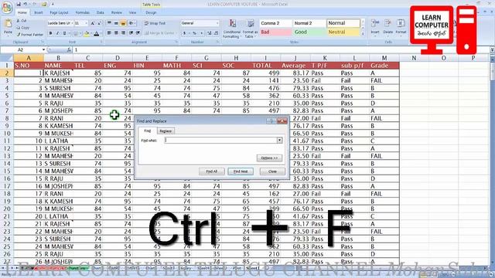Expand the cell styles gallery
Screen dimensions: 495x278
tap(363, 34)
